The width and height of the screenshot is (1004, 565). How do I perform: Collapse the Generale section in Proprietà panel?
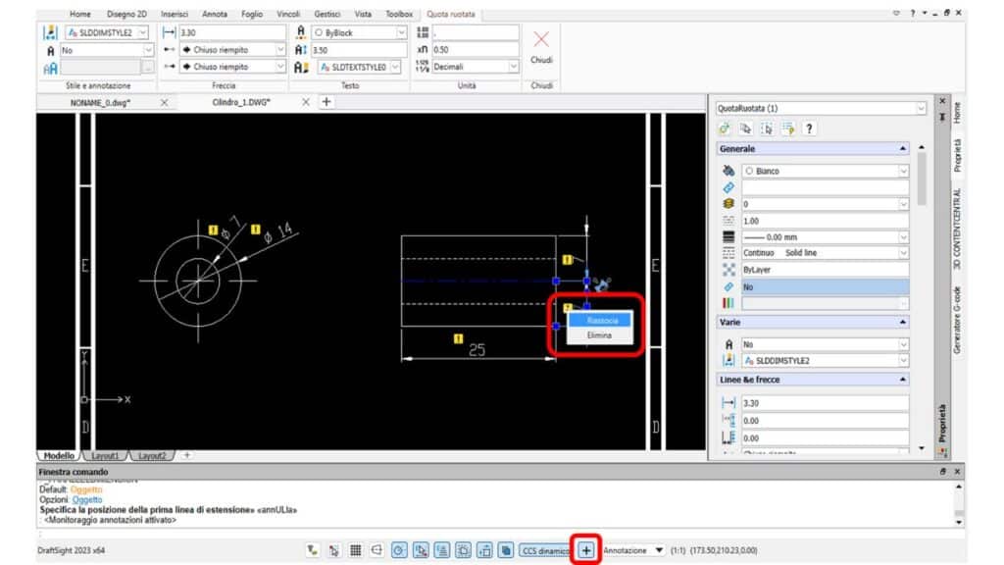[903, 148]
